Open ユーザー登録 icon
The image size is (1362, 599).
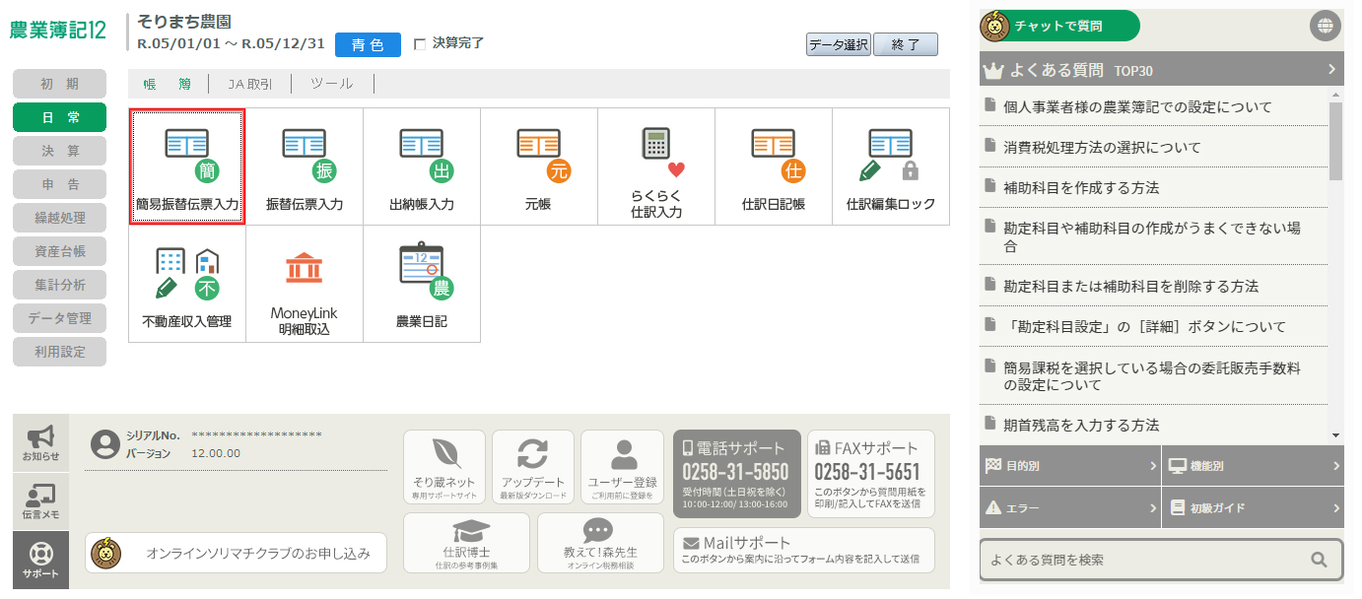click(622, 468)
